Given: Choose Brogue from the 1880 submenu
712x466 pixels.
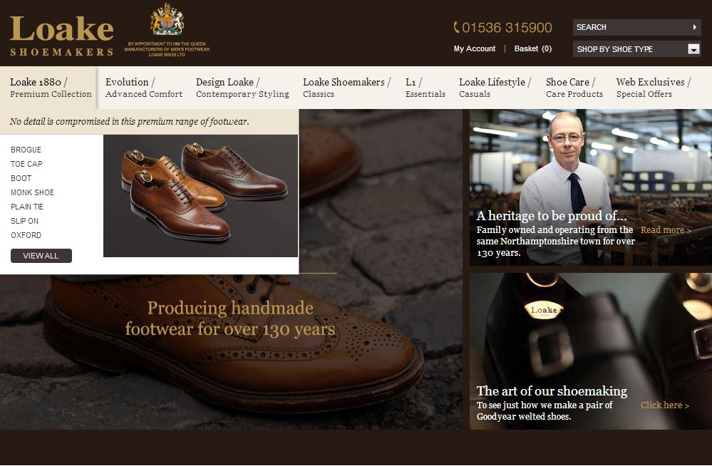Looking at the screenshot, I should click(x=26, y=150).
